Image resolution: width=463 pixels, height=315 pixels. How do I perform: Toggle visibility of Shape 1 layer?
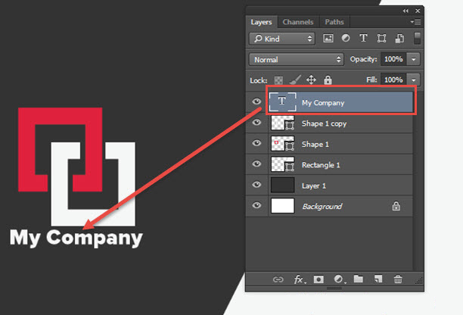coord(256,143)
